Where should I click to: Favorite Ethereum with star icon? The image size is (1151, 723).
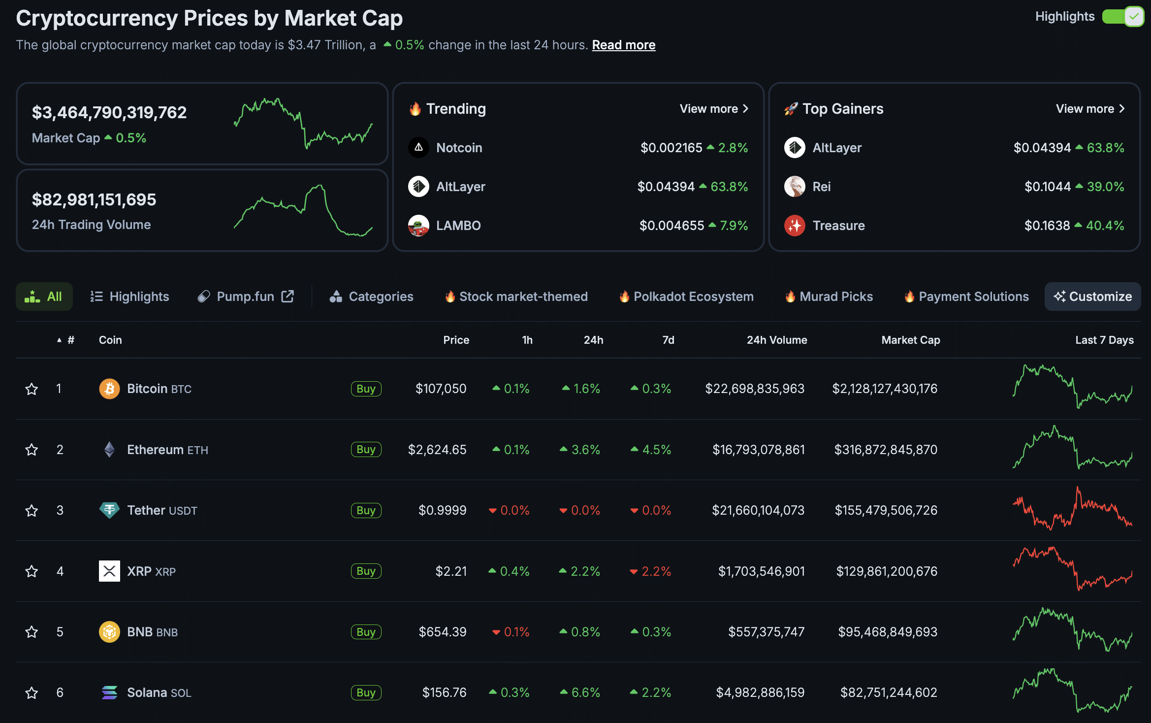click(x=32, y=450)
